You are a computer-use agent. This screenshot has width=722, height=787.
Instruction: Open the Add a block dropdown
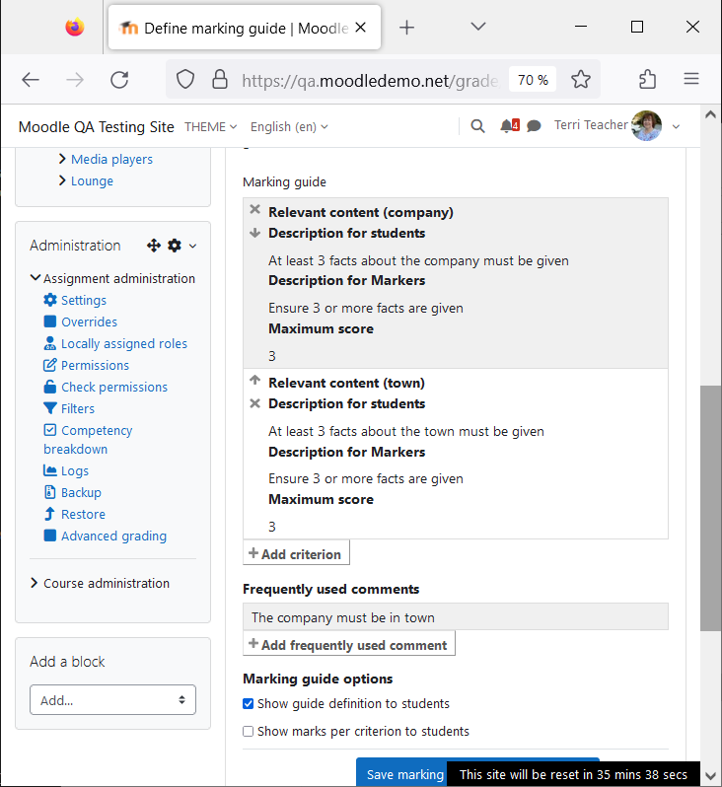pos(113,699)
